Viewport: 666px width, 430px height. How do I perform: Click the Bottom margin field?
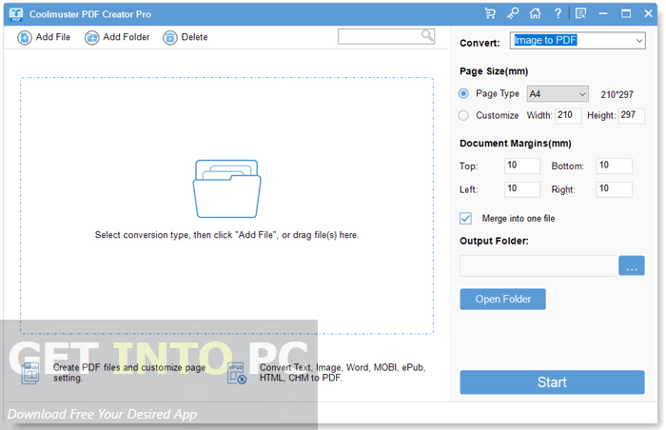(615, 166)
